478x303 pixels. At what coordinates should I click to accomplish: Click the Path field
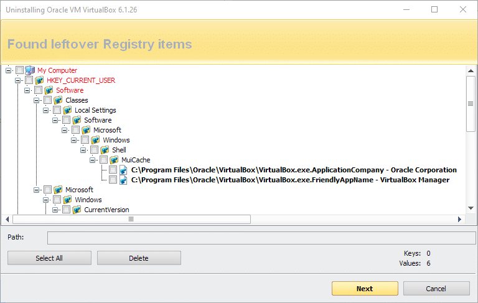click(261, 238)
